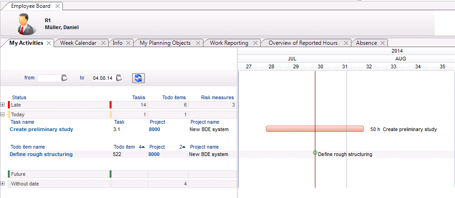455x198 pixels.
Task: Click todo item number 522 cell
Action: [x=117, y=154]
